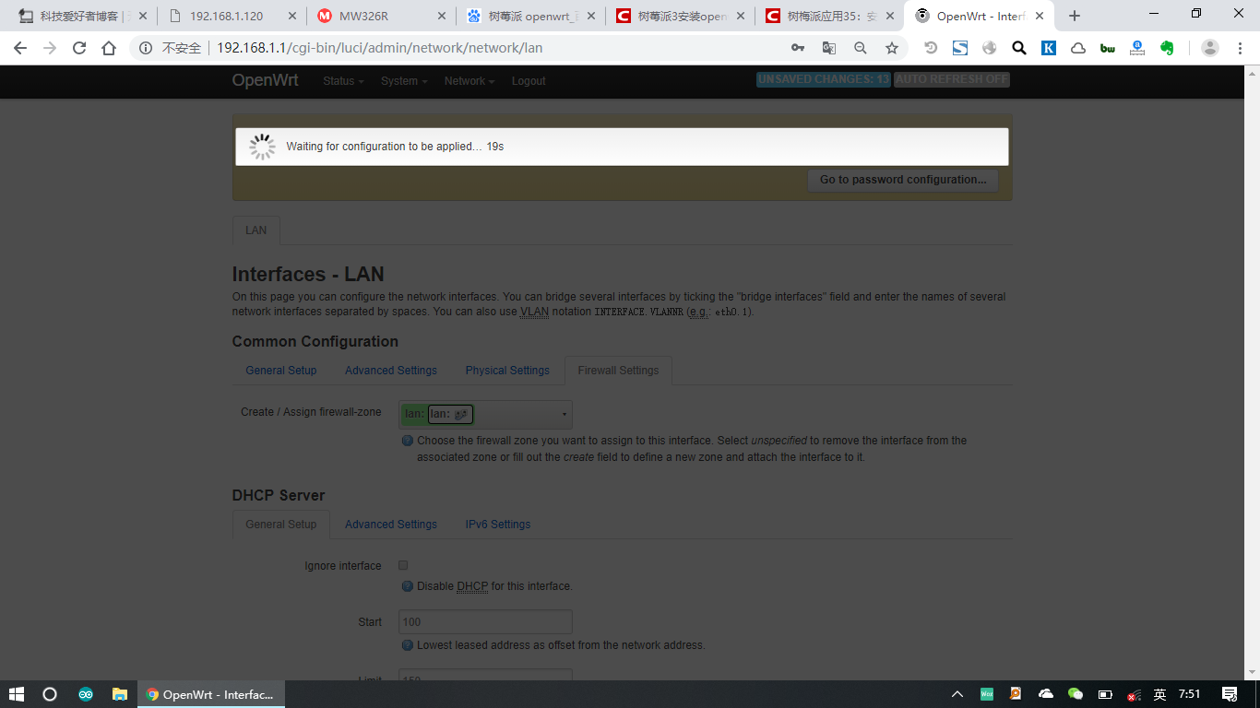Tick the Ignore interface checkbox
The width and height of the screenshot is (1260, 708).
[x=403, y=565]
